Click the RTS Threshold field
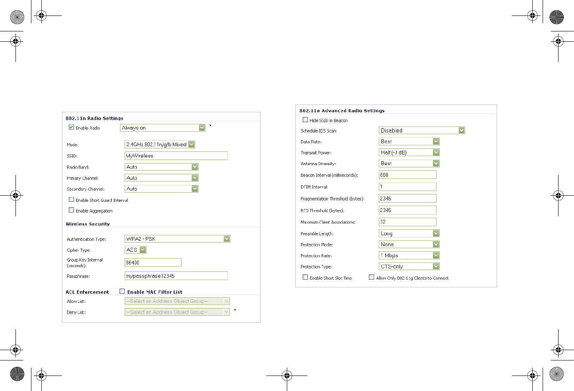The image size is (574, 391). pyautogui.click(x=408, y=210)
